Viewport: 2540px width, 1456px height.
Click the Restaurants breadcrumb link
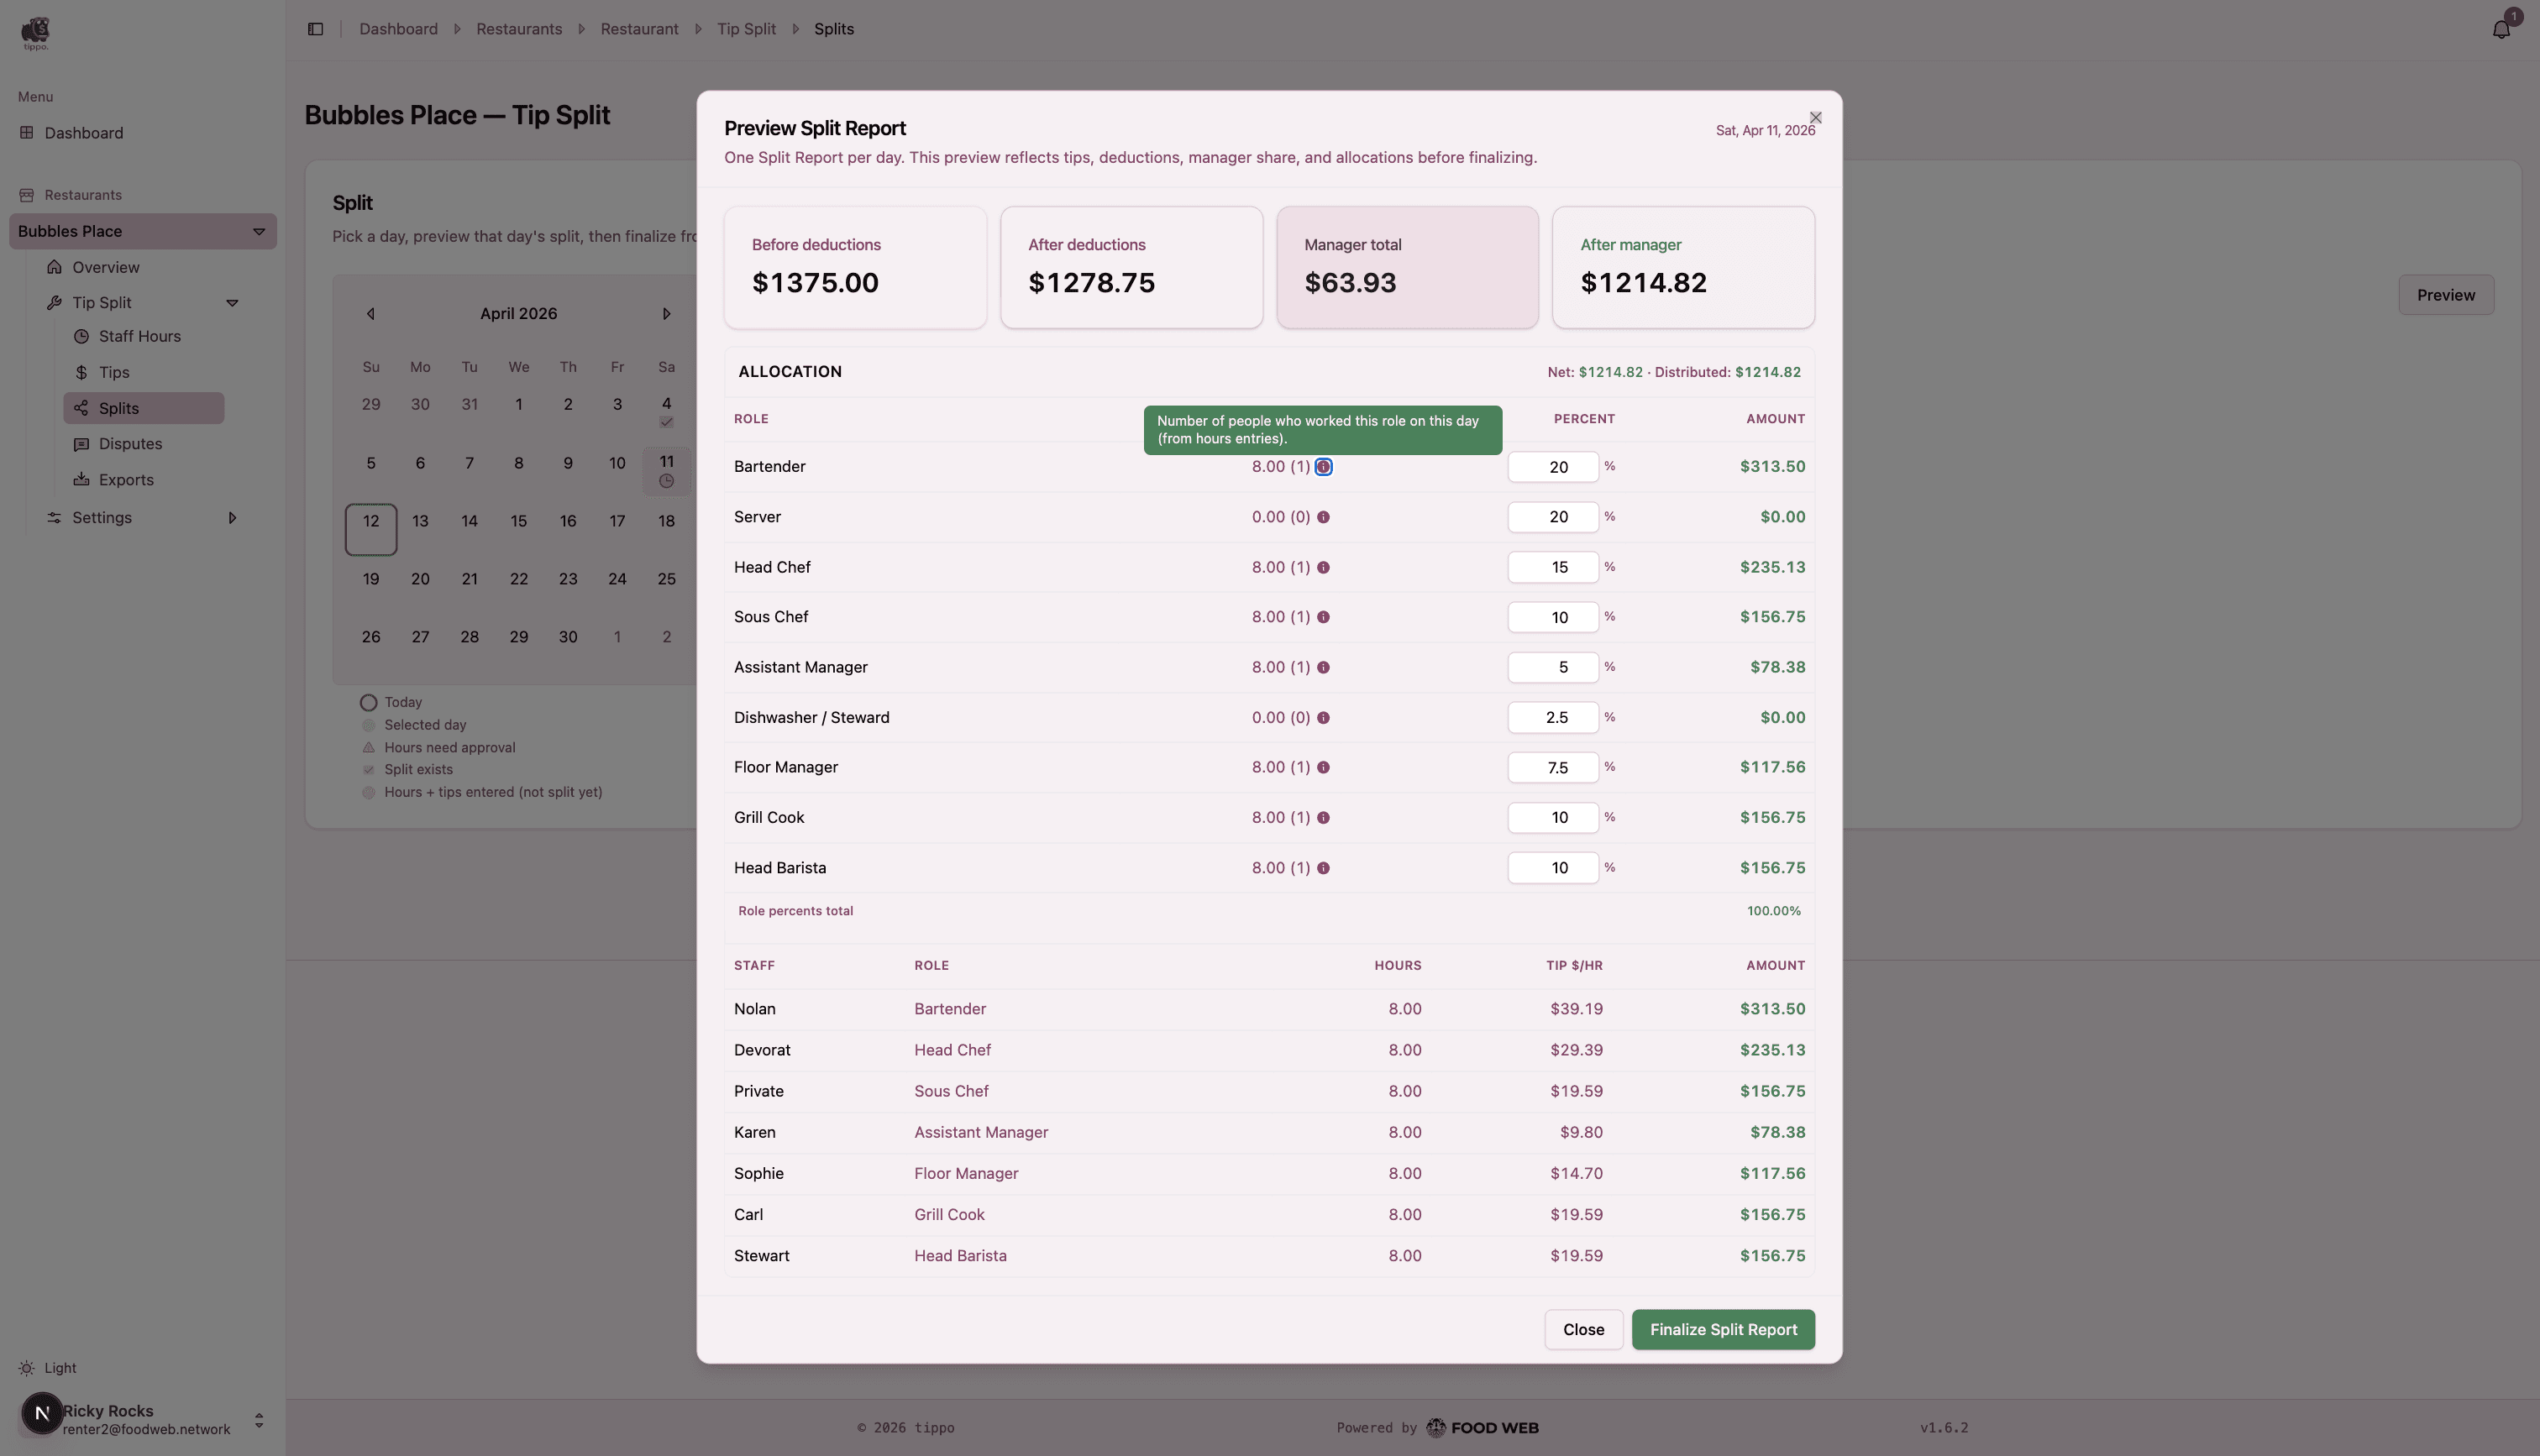(519, 29)
